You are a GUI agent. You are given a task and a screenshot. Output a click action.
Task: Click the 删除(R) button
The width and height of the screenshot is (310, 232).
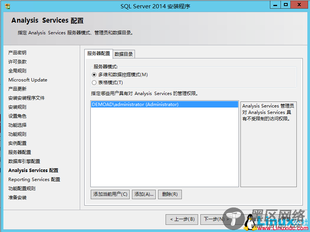click(x=170, y=194)
